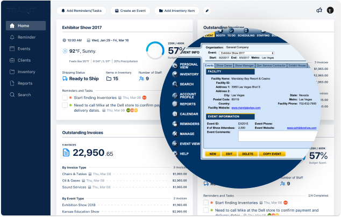Click the folder icon beside 15 items

pos(109,78)
